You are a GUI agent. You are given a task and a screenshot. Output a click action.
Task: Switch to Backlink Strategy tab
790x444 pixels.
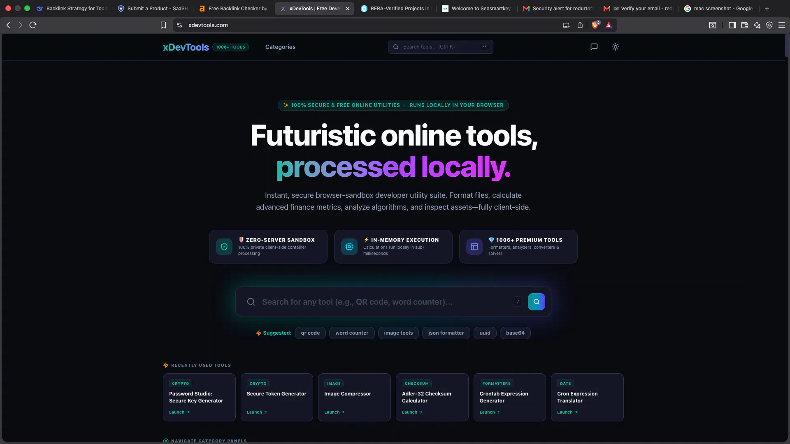72,8
